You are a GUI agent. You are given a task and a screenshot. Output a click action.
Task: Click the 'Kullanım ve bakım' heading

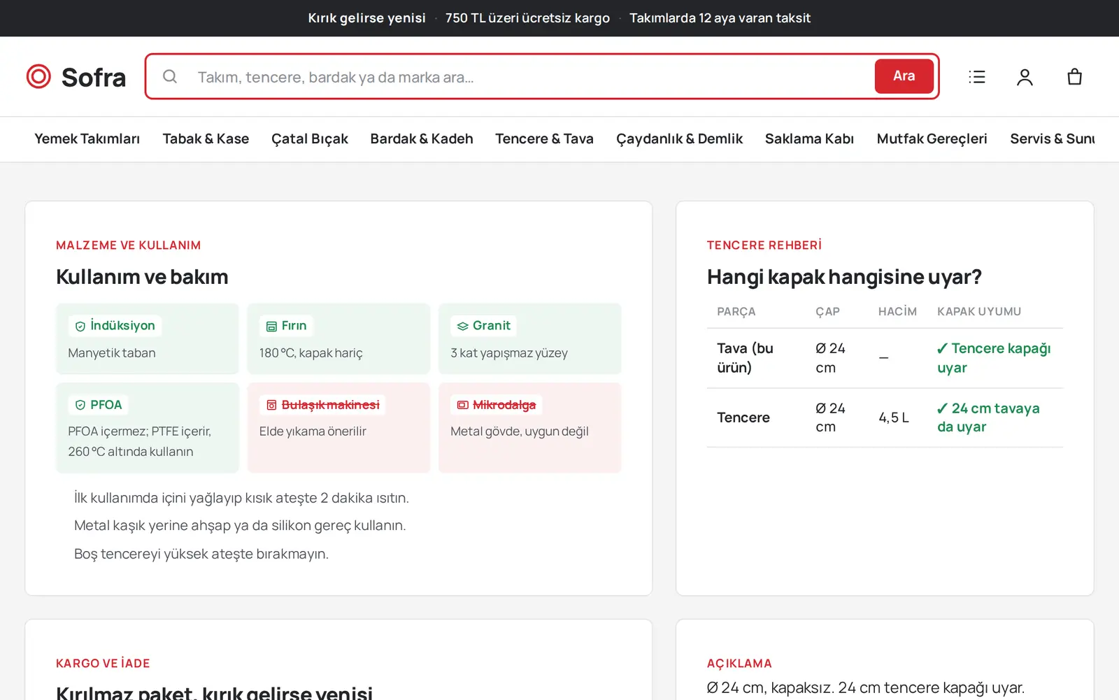[142, 277]
